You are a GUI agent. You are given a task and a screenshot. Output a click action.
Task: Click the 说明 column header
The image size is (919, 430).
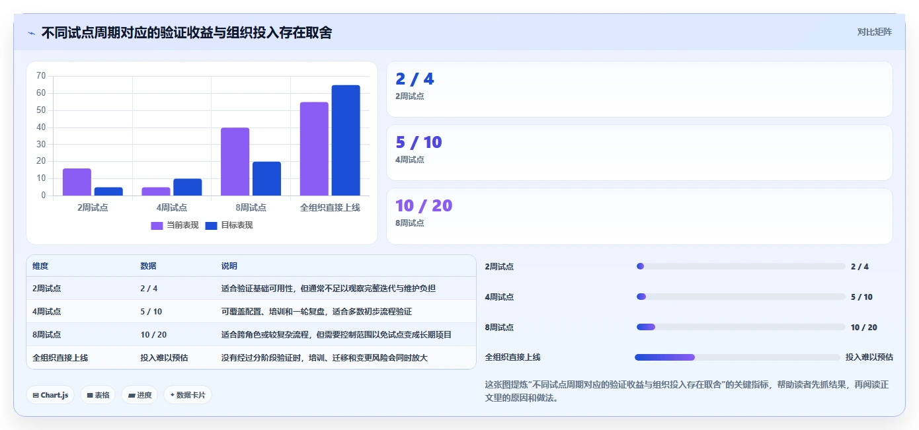pyautogui.click(x=229, y=266)
